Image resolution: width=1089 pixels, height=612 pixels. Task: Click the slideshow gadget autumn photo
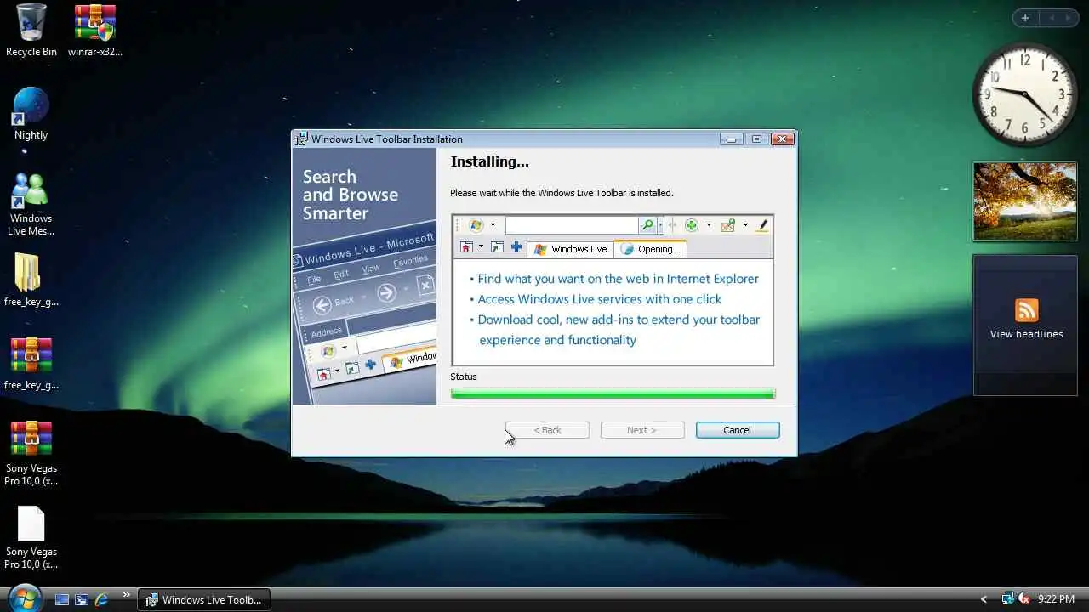click(1025, 201)
